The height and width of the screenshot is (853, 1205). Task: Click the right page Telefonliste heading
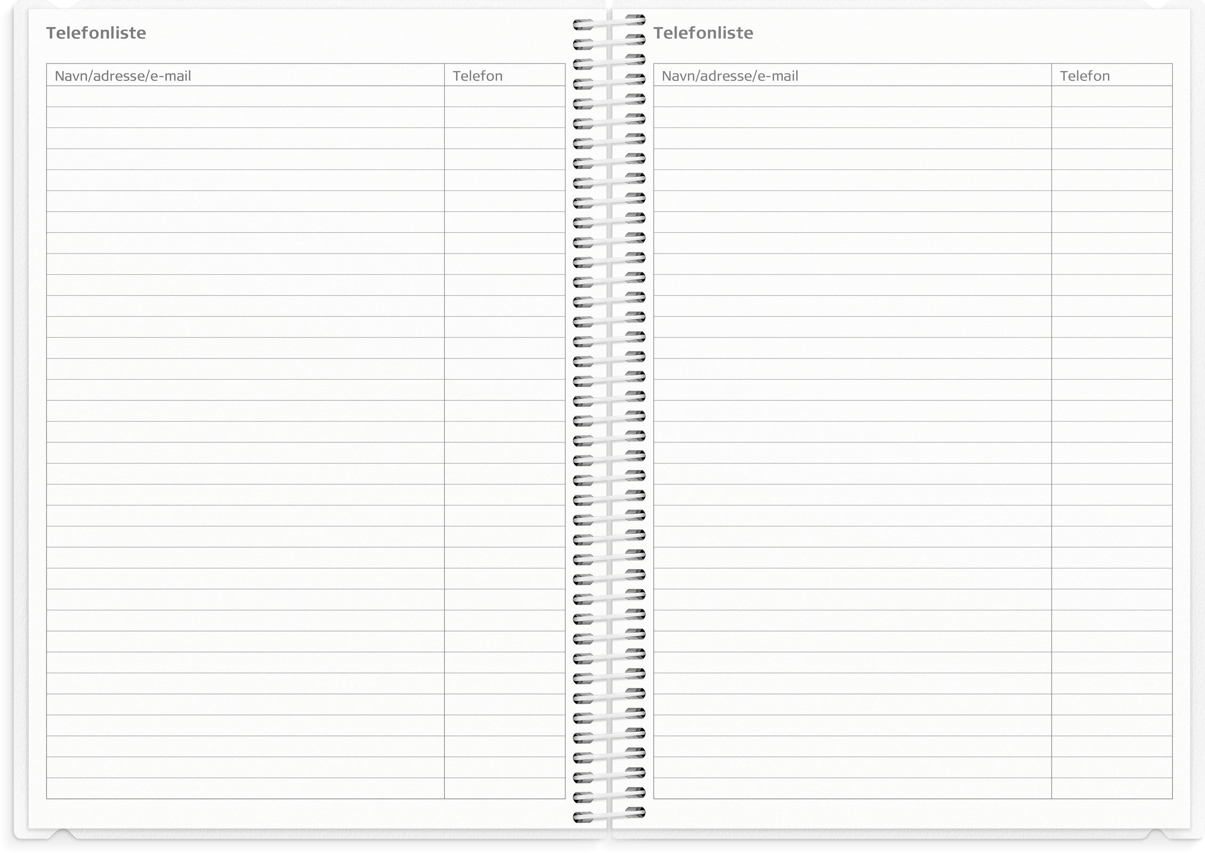pos(703,33)
